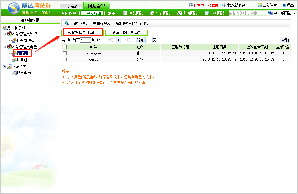The height and width of the screenshot is (194, 298).
Task: Tick the checkbox for zhangsan row
Action: click(65, 53)
